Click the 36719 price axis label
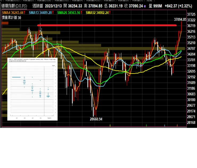The image size is (197, 168). (x=191, y=26)
